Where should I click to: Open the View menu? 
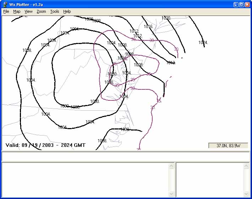pos(28,11)
